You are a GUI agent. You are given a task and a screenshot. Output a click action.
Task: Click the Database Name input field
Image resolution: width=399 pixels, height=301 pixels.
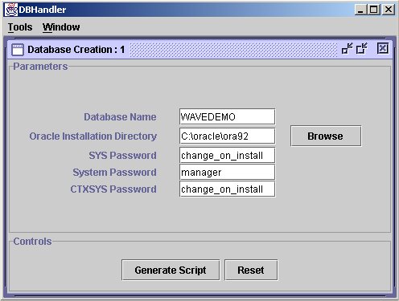coord(227,116)
